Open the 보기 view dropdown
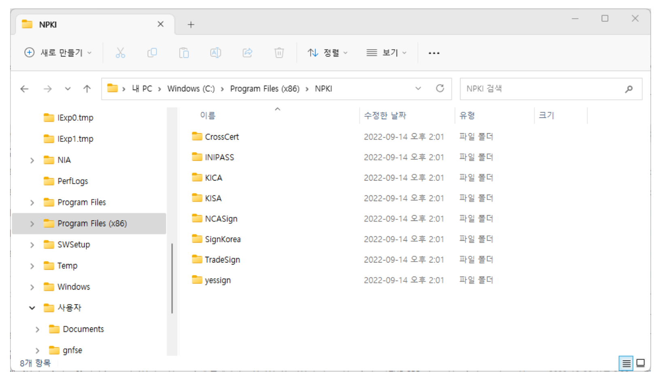The image size is (662, 382). (x=386, y=53)
